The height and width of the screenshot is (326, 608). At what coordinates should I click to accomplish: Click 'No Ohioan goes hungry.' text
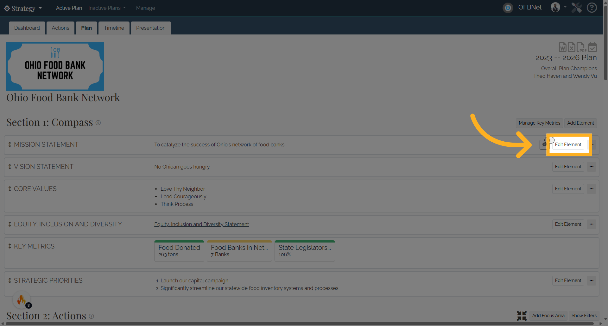182,167
